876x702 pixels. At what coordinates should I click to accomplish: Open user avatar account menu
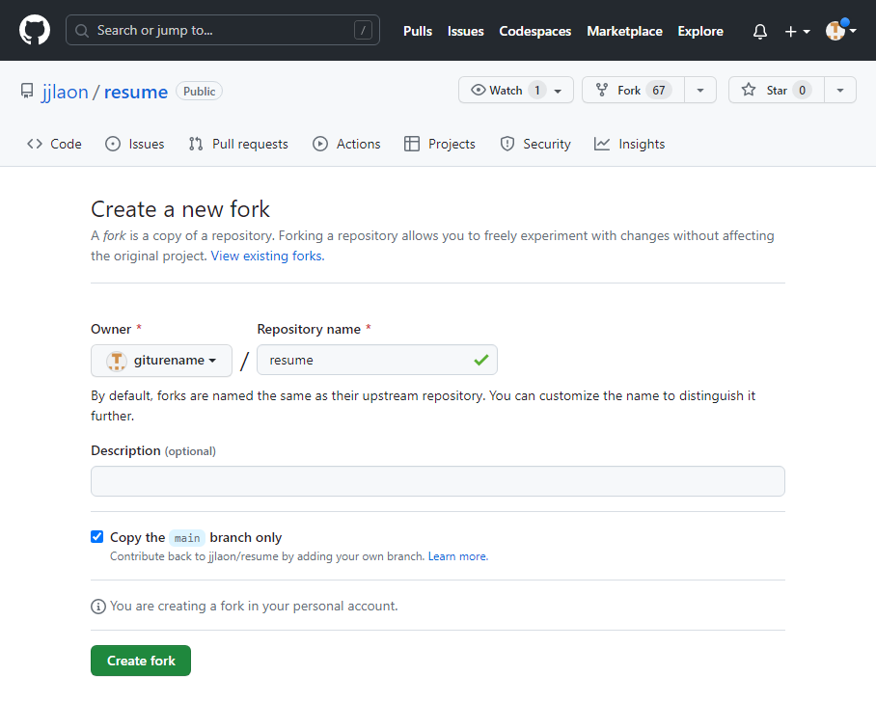[x=841, y=30]
